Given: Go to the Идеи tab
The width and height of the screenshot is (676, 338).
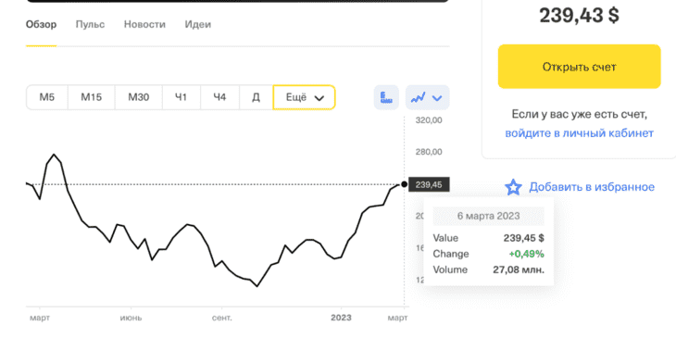Looking at the screenshot, I should click(198, 25).
